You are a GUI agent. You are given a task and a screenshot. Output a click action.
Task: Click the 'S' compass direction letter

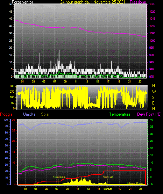[x=153, y=98]
